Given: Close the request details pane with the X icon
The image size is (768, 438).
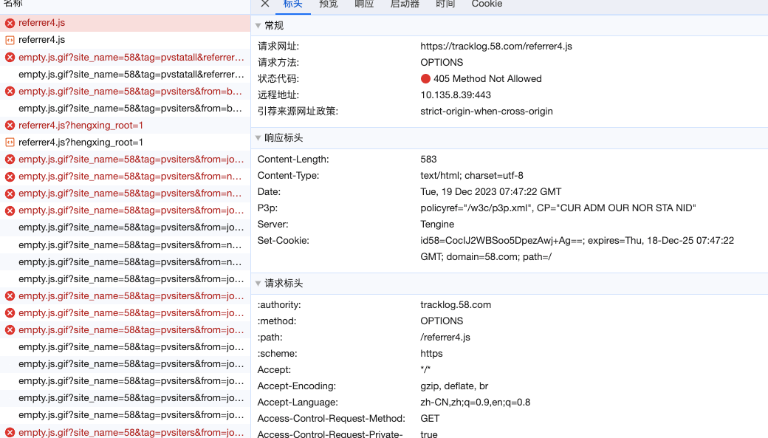Looking at the screenshot, I should click(265, 4).
